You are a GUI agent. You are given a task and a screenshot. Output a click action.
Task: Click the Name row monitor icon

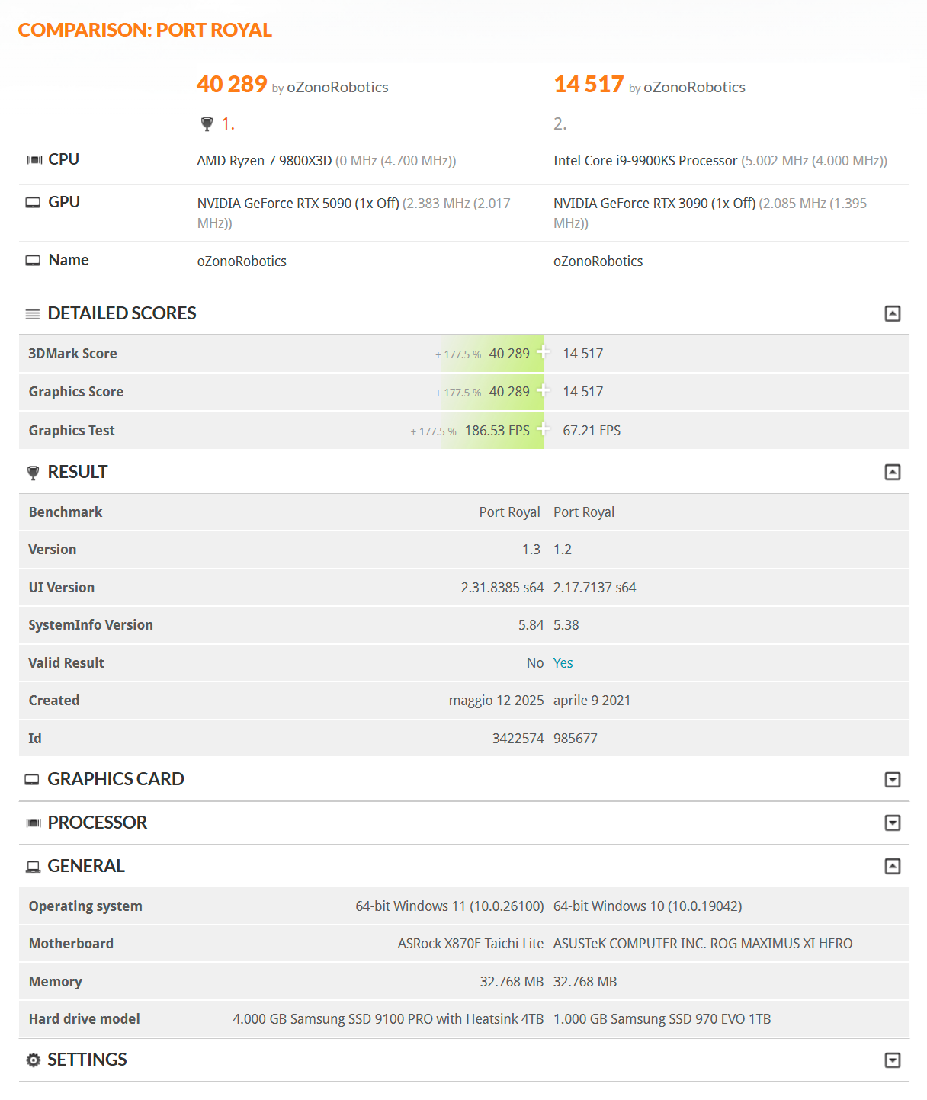click(33, 261)
